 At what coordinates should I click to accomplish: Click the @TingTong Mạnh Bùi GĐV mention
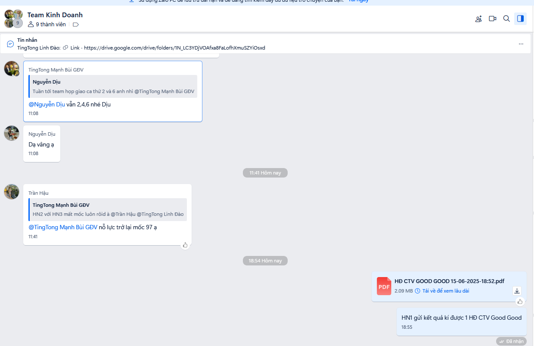click(x=63, y=227)
